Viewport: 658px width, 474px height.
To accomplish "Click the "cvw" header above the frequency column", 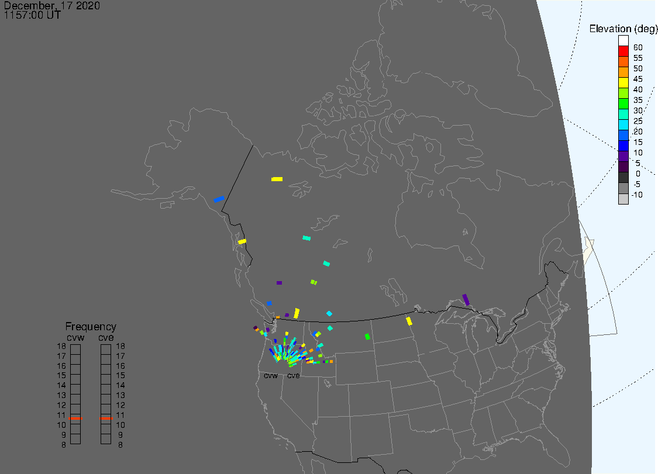I will point(75,338).
